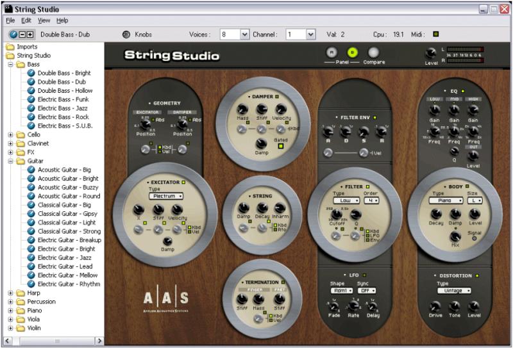
Task: Open the View menu
Action: pyautogui.click(x=44, y=20)
